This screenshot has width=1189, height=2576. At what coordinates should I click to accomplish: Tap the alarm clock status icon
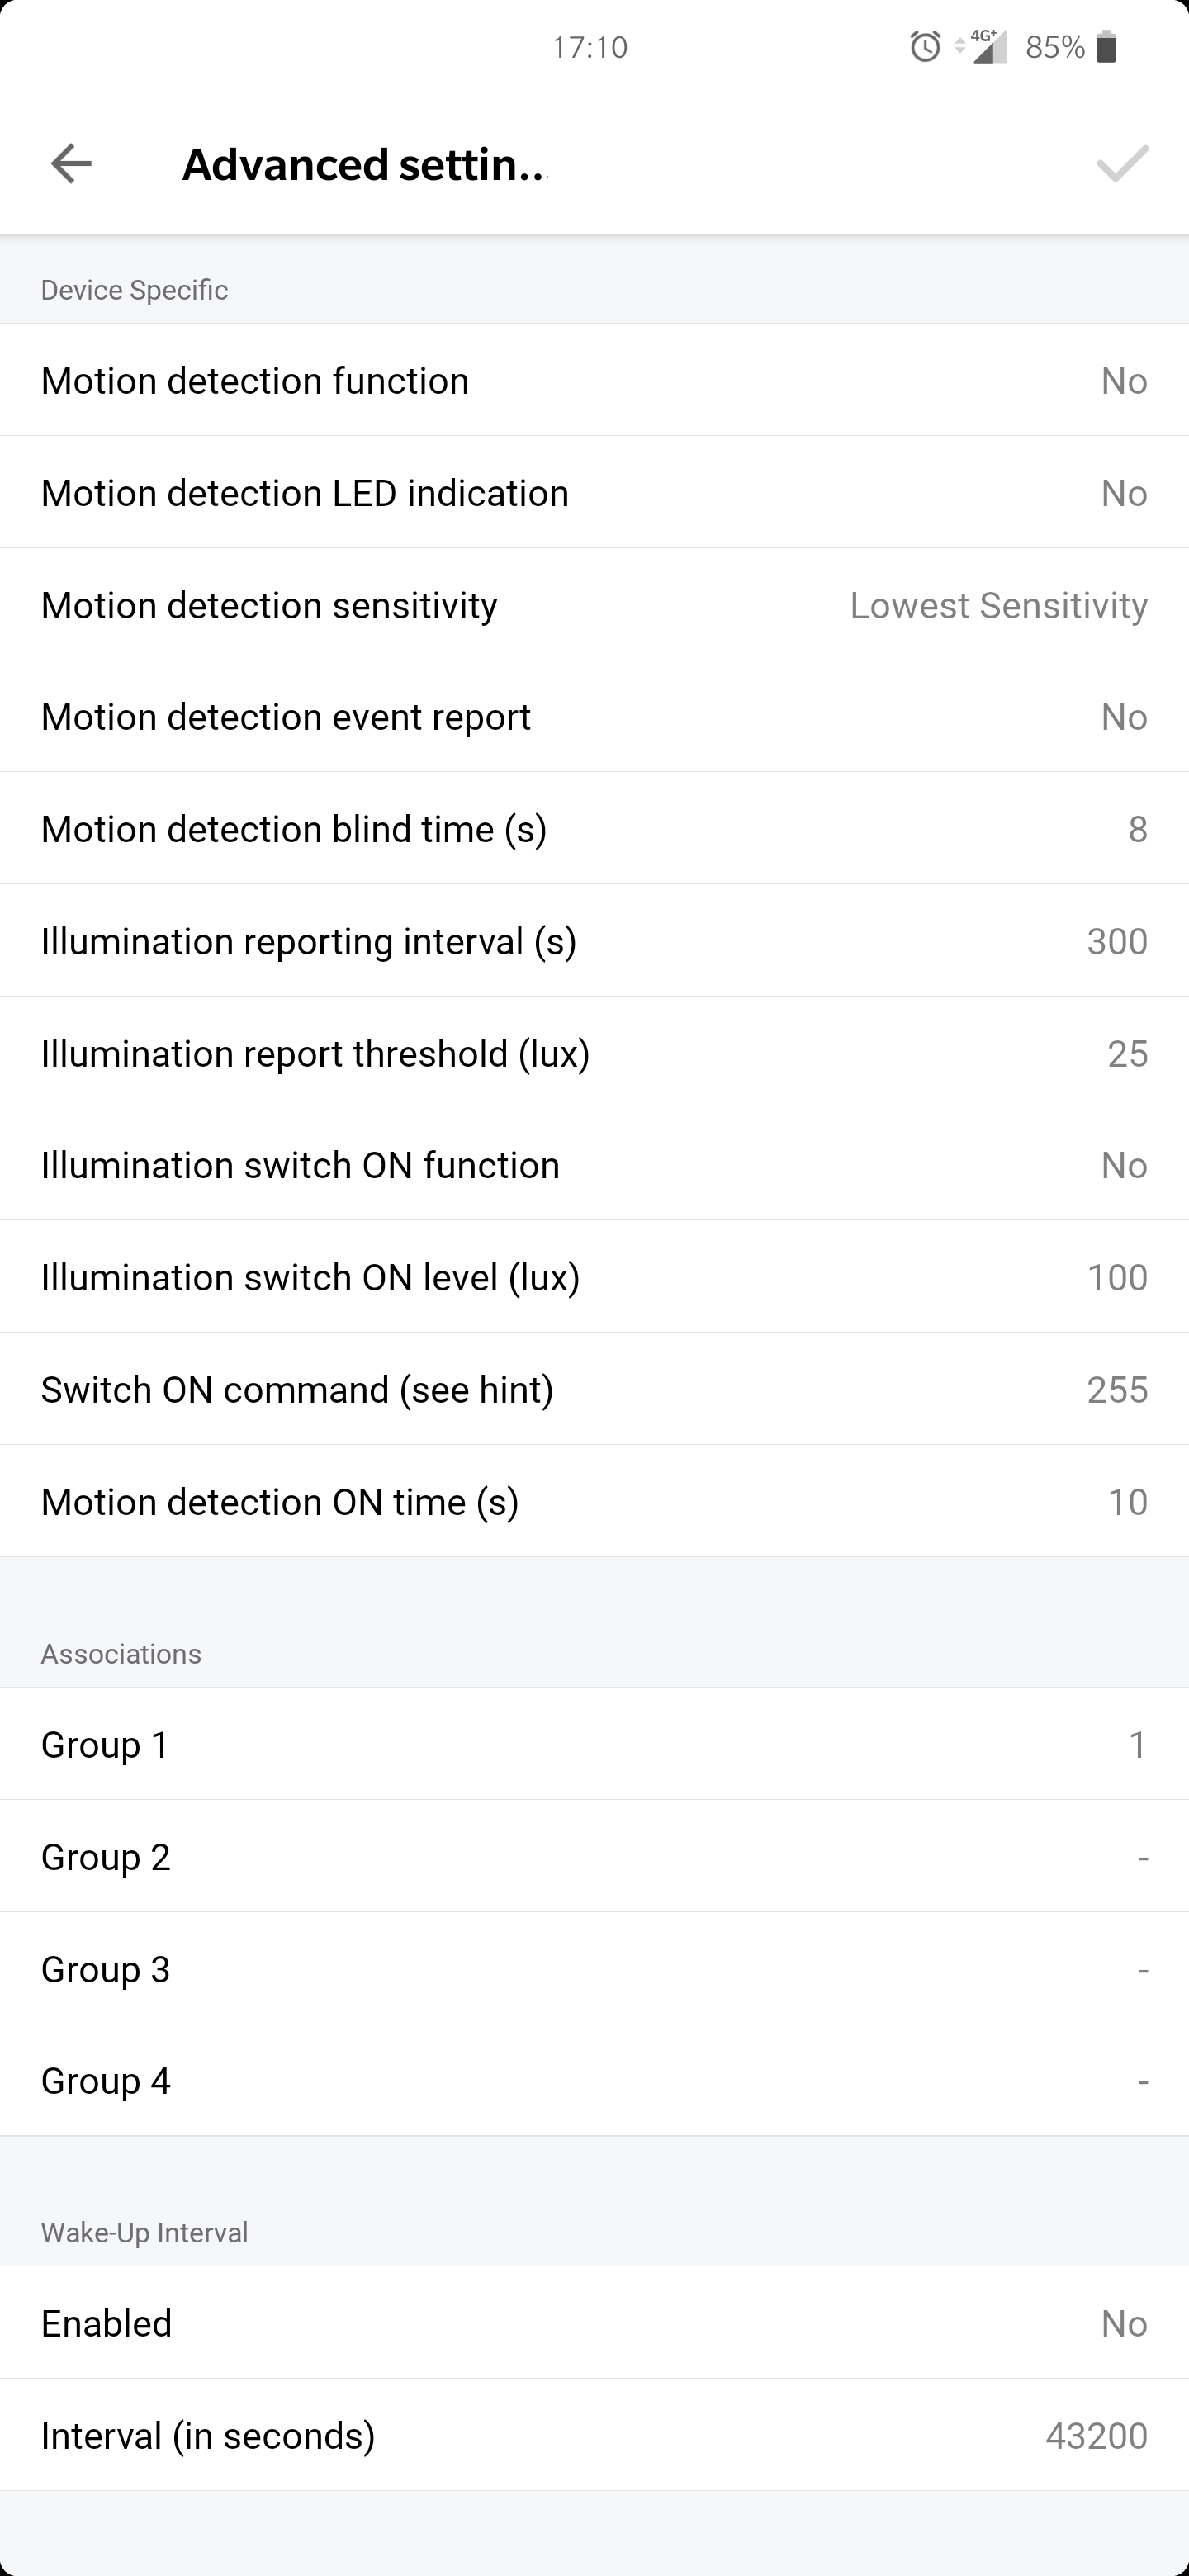(x=925, y=47)
